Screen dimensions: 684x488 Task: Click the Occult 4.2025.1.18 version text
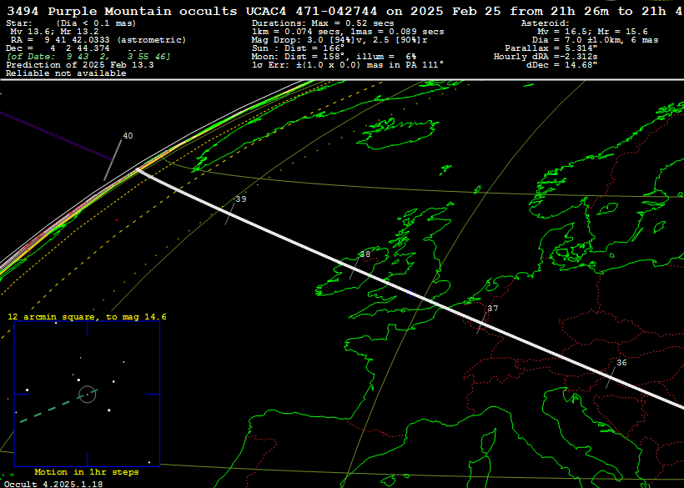[53, 483]
